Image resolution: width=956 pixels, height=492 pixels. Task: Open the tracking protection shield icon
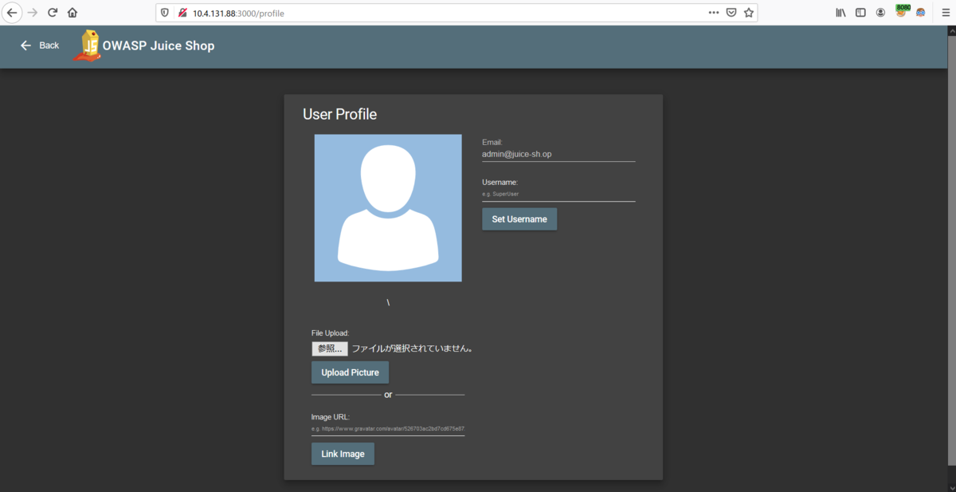(165, 13)
